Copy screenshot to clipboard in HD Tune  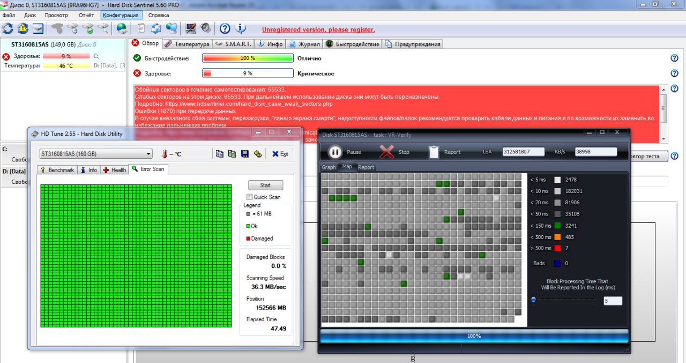232,154
